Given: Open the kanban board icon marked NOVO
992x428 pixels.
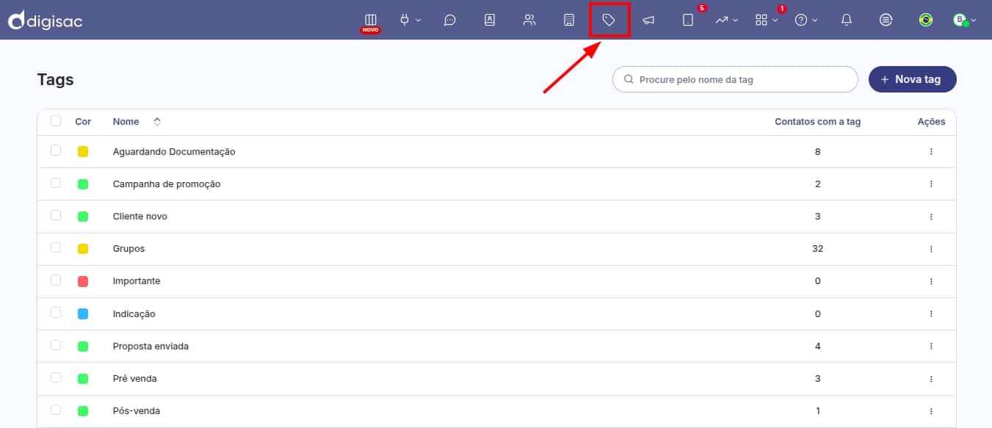Looking at the screenshot, I should (371, 21).
